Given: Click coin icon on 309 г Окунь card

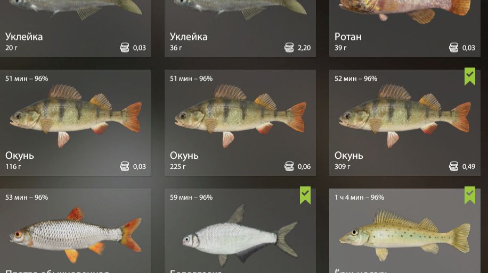Looking at the screenshot, I should [x=454, y=166].
